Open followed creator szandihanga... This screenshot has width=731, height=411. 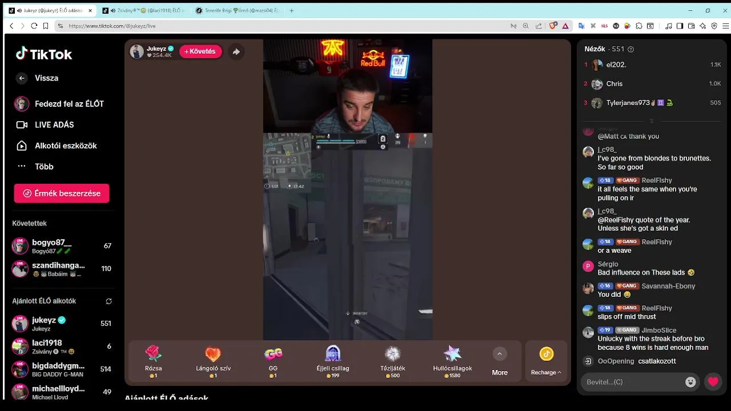[62, 269]
